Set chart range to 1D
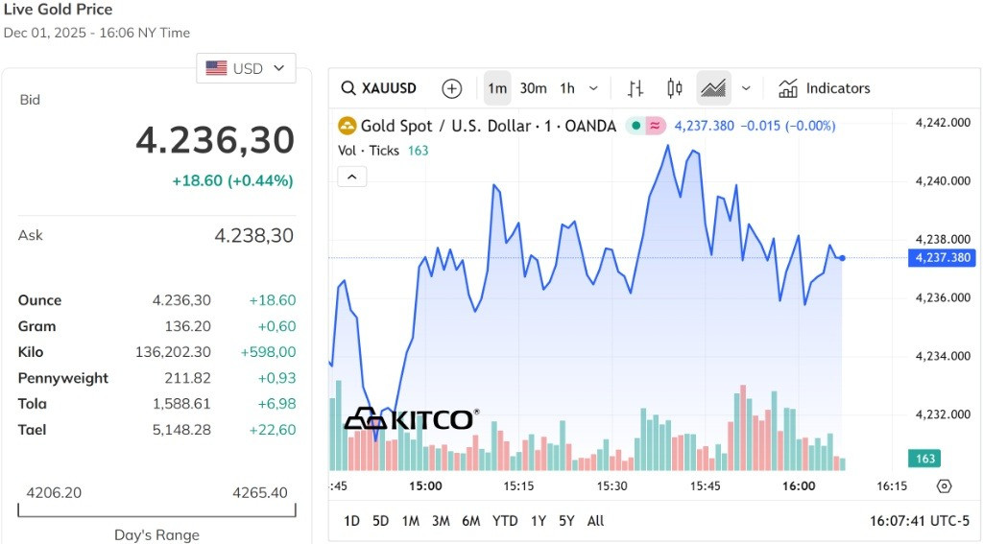This screenshot has height=544, width=983. 351,521
